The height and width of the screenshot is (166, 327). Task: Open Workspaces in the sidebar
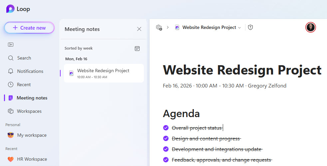[29, 111]
